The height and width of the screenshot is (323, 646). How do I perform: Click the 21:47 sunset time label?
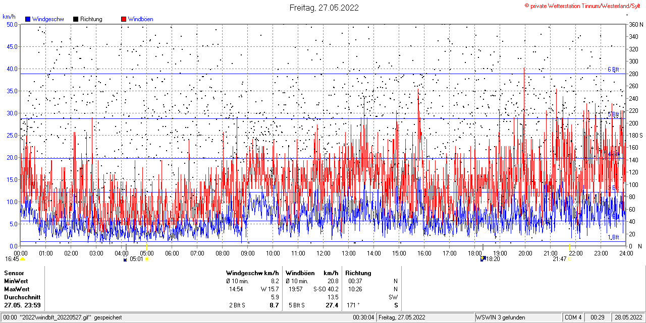point(559,259)
